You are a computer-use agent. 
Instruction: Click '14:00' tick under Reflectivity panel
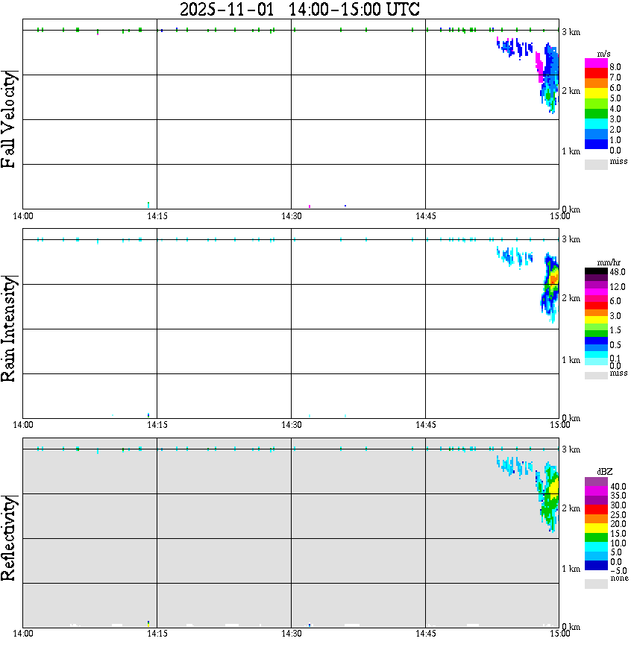coord(23,634)
